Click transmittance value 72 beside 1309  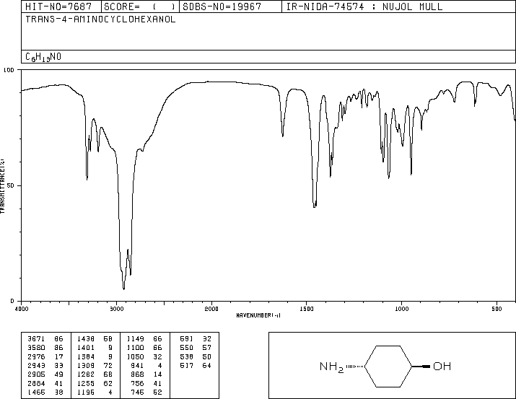click(108, 365)
